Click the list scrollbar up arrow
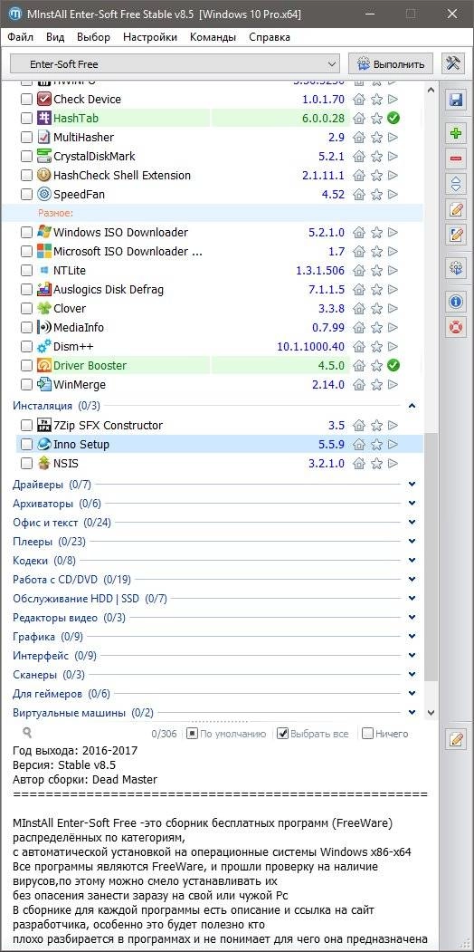Viewport: 474px width, 952px height. click(x=431, y=90)
